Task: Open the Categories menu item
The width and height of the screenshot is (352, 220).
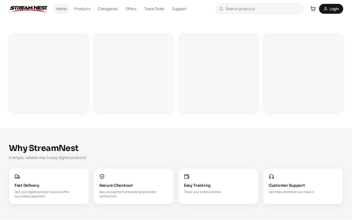Action: click(x=108, y=9)
